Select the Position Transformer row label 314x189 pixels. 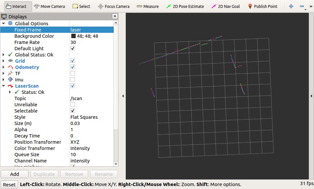38,142
